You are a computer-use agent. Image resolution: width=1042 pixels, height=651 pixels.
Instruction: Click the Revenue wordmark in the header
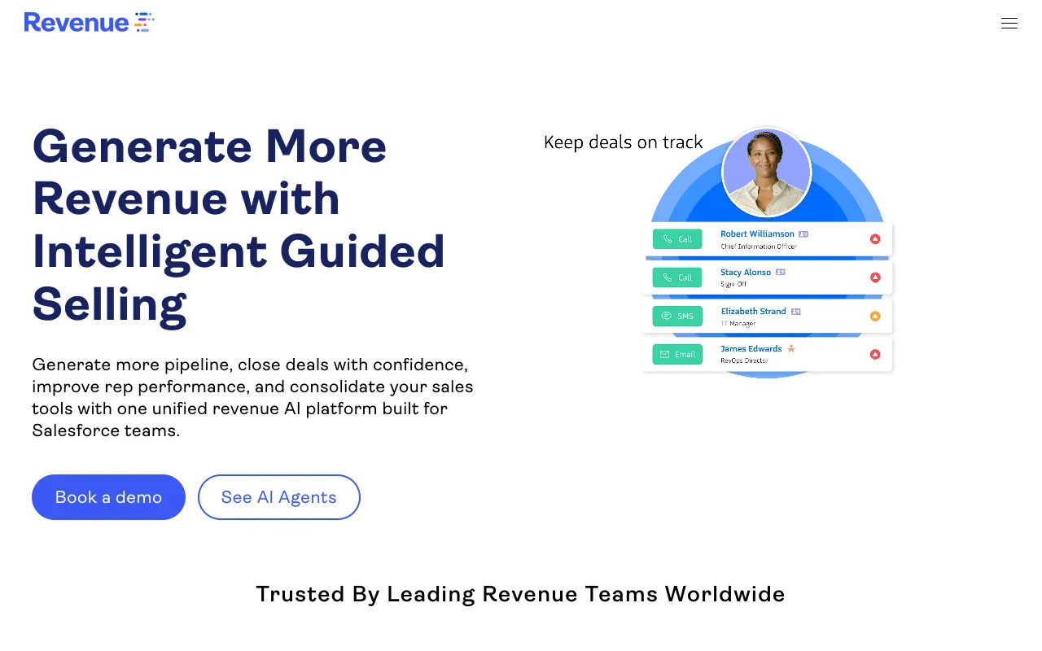(76, 22)
